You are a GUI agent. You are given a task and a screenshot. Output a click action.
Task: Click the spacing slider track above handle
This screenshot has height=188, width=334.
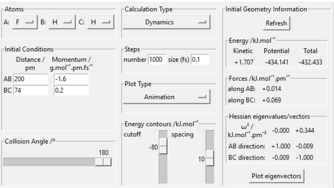[210, 140]
